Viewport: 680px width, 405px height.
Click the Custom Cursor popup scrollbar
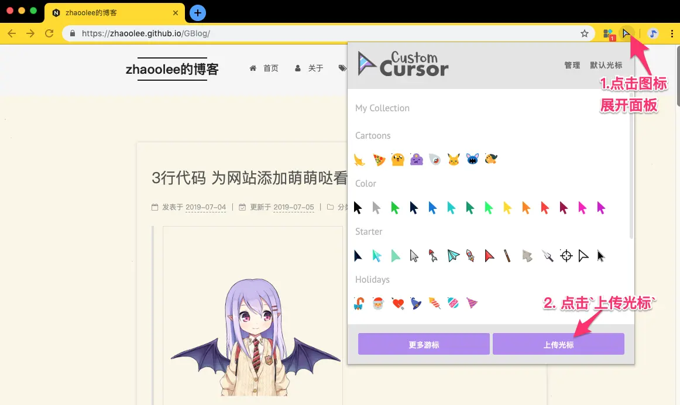pyautogui.click(x=631, y=165)
